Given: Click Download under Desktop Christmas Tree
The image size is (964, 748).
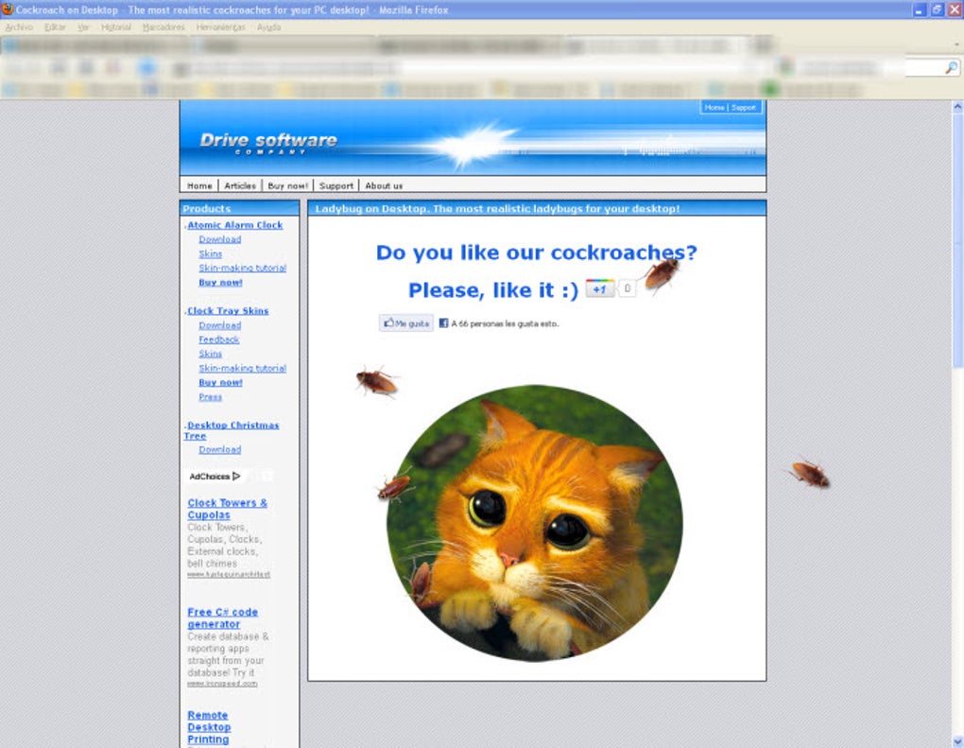Looking at the screenshot, I should (x=219, y=450).
